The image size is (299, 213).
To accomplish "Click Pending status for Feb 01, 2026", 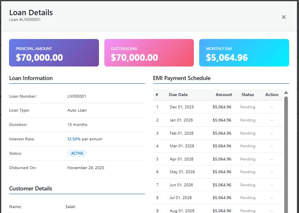I will coord(248,133).
